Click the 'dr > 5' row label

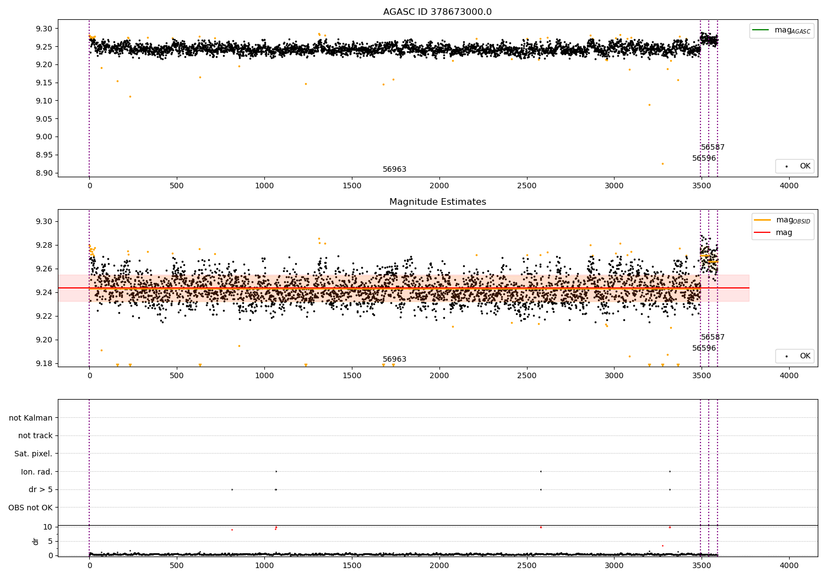(41, 489)
